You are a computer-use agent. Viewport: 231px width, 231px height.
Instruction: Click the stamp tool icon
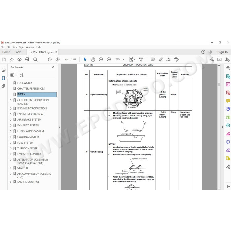point(176,59)
